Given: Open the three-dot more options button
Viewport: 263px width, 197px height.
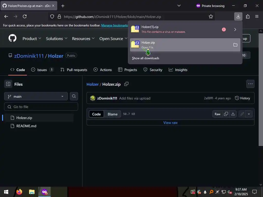Looking at the screenshot, I should [250, 84].
